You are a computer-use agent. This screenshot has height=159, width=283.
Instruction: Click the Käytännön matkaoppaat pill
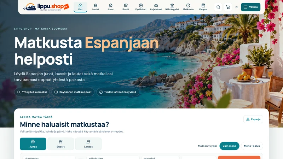(73, 92)
